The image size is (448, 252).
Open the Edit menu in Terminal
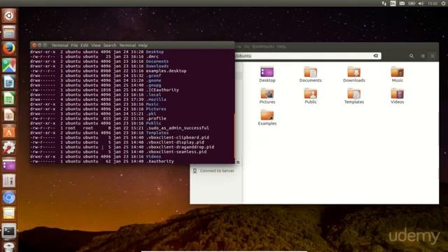coord(84,45)
